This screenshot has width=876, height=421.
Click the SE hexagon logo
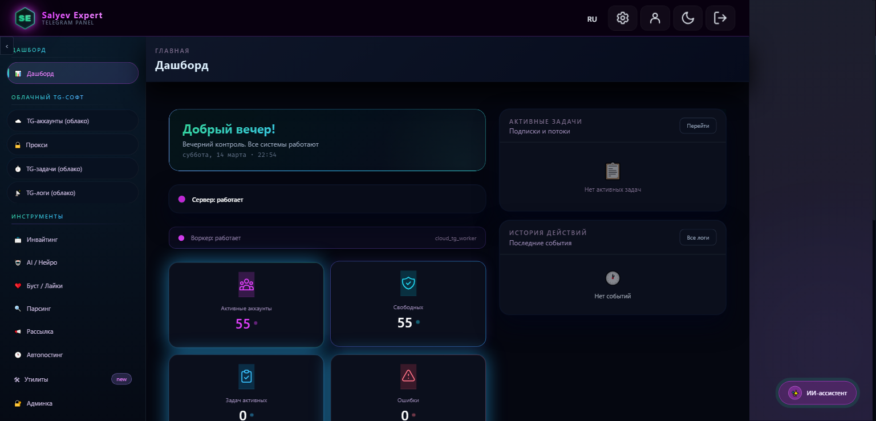(x=25, y=18)
